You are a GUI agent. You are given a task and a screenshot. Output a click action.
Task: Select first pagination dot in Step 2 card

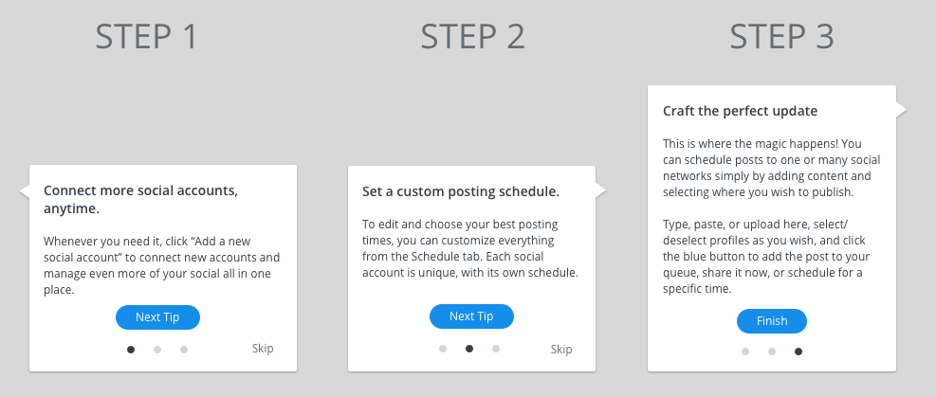pyautogui.click(x=443, y=349)
